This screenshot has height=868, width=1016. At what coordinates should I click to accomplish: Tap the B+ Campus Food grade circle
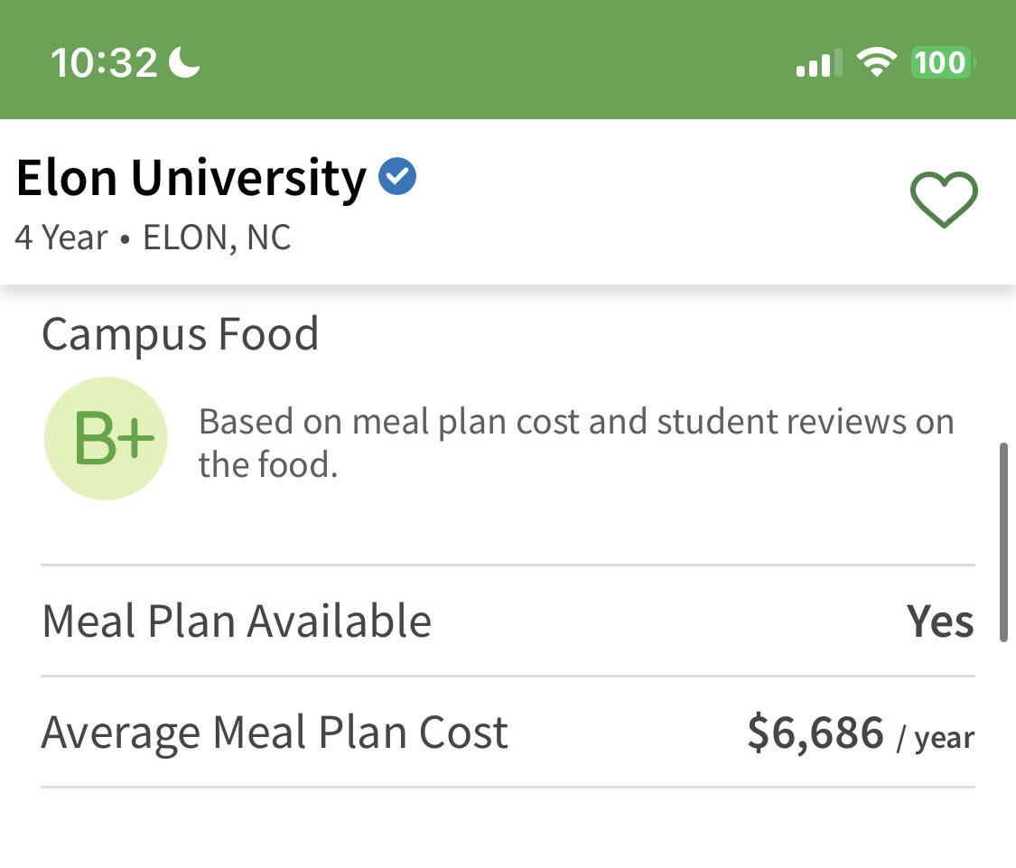point(106,438)
